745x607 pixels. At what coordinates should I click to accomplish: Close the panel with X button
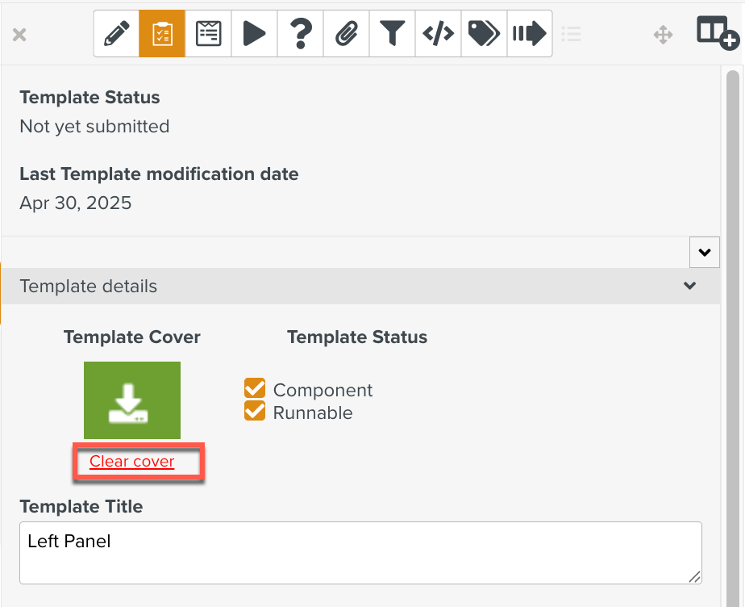click(20, 35)
